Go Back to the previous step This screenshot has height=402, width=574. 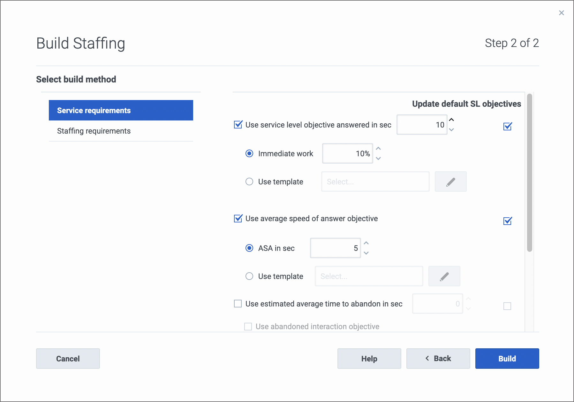(x=438, y=359)
